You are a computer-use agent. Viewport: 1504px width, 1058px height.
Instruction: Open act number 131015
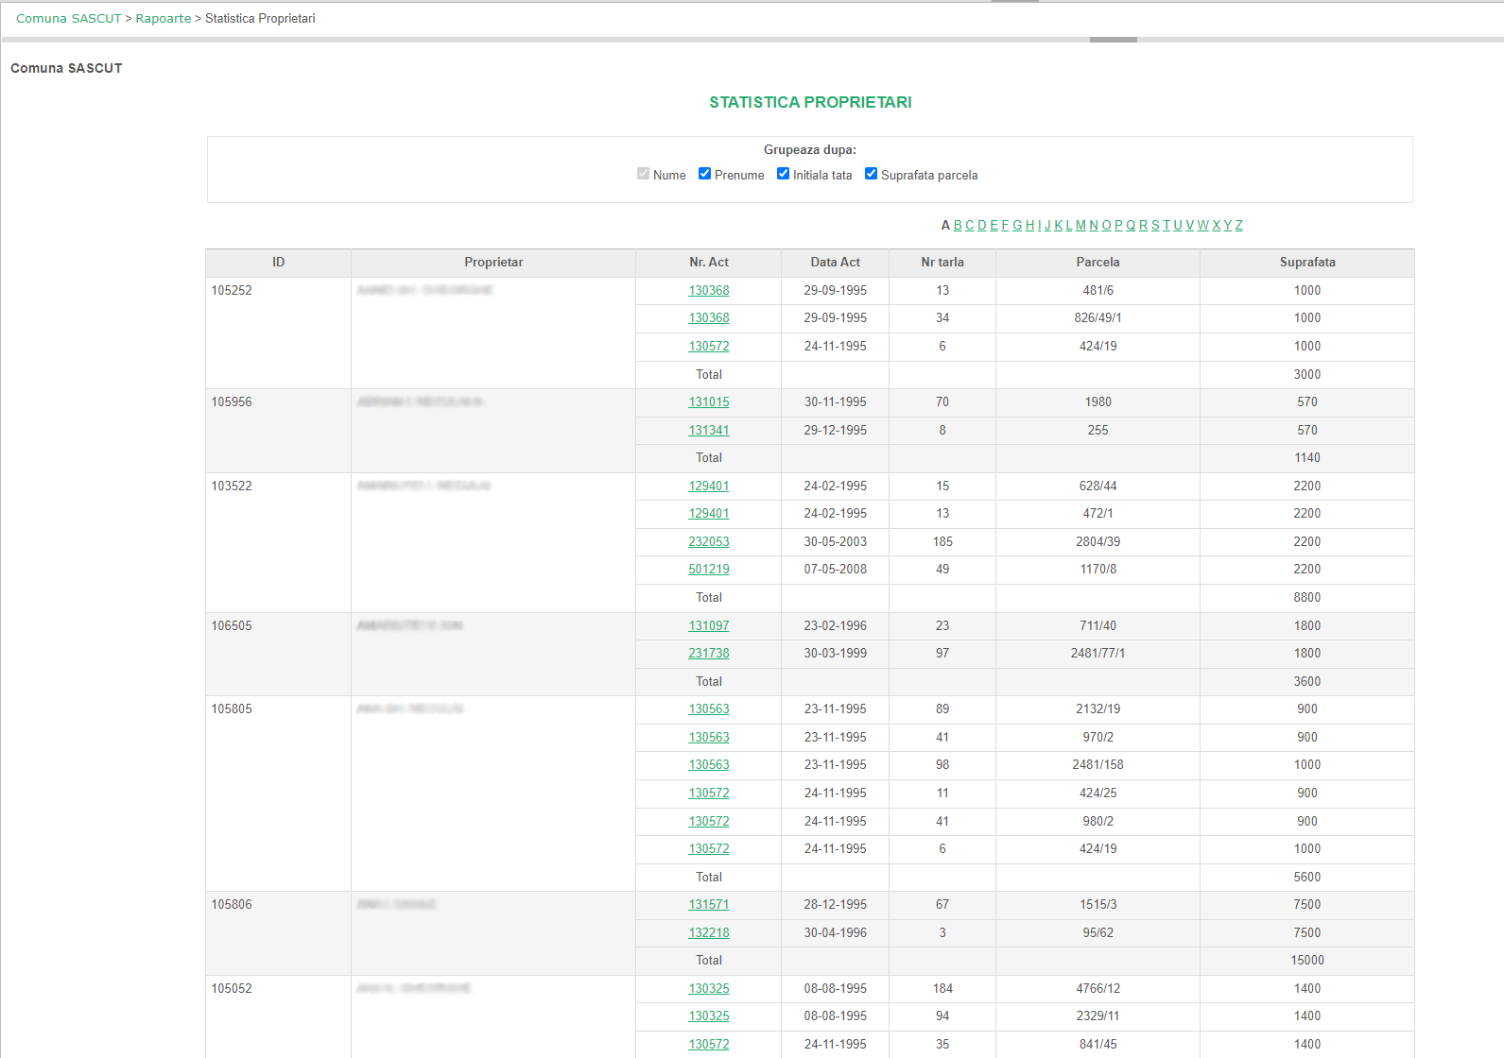coord(709,402)
